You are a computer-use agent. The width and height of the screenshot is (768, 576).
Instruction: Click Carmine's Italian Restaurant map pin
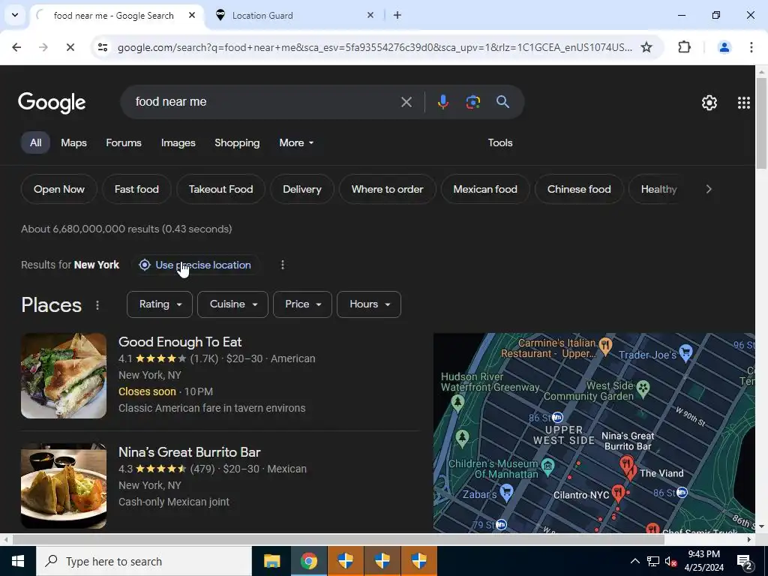click(605, 345)
